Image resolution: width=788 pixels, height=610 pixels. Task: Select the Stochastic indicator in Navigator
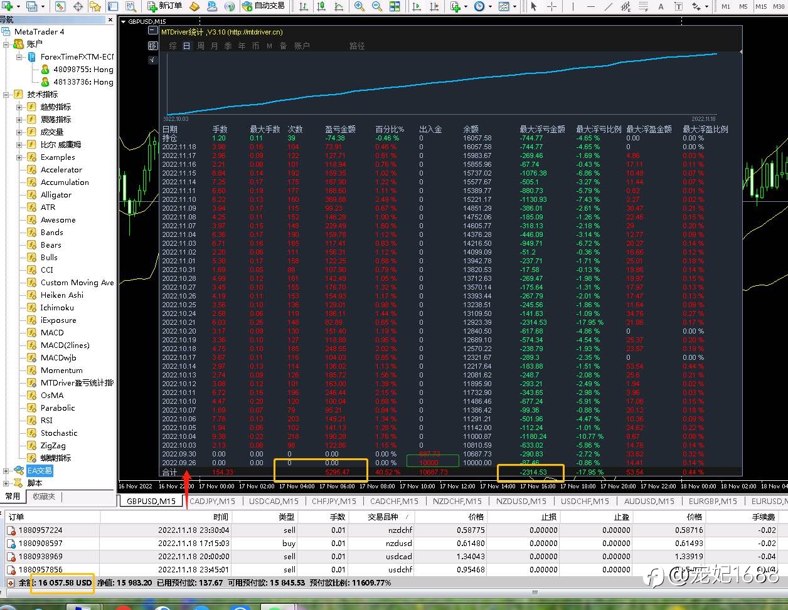point(59,433)
